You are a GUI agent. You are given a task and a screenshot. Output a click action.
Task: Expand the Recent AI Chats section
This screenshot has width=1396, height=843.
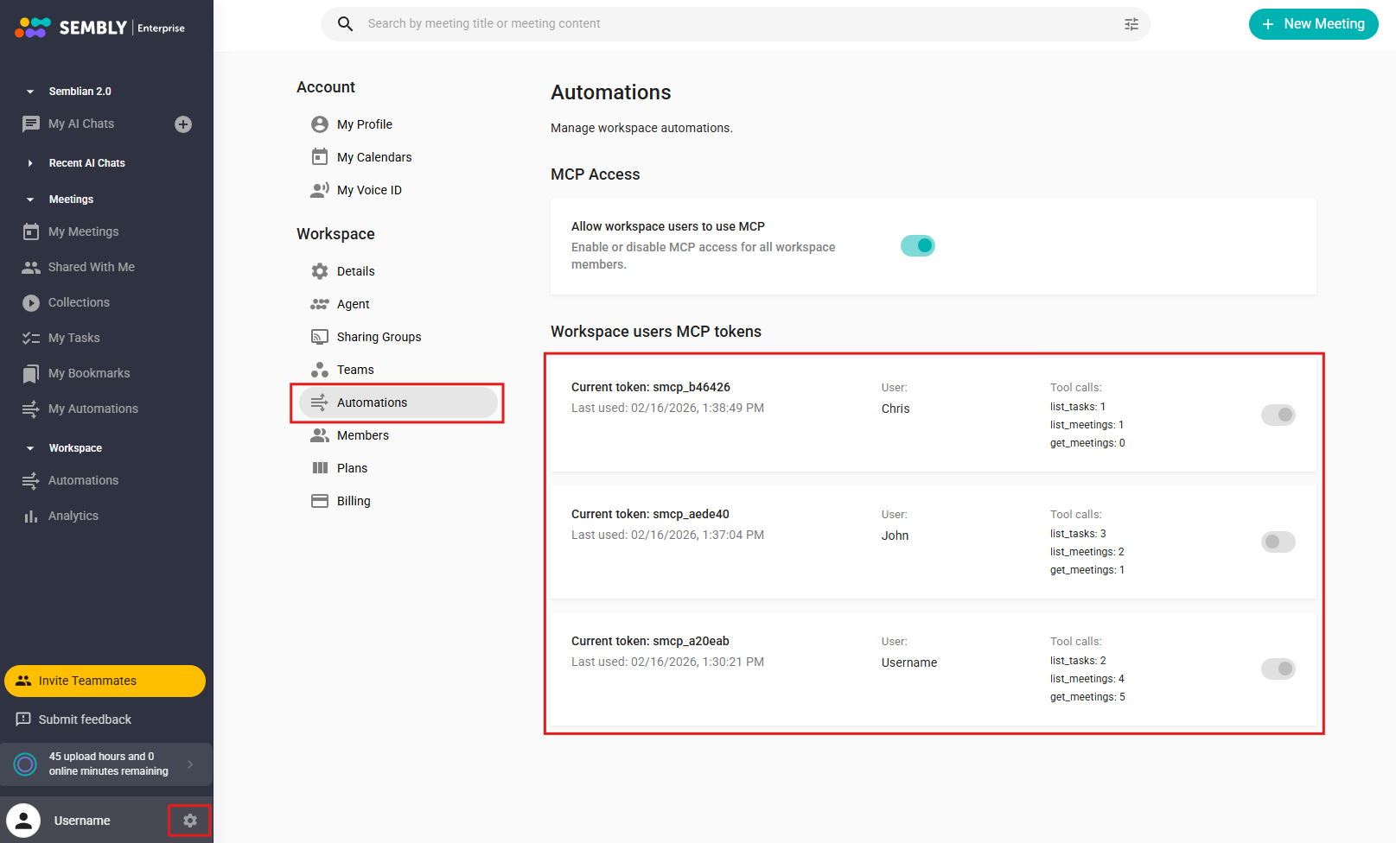[x=30, y=163]
